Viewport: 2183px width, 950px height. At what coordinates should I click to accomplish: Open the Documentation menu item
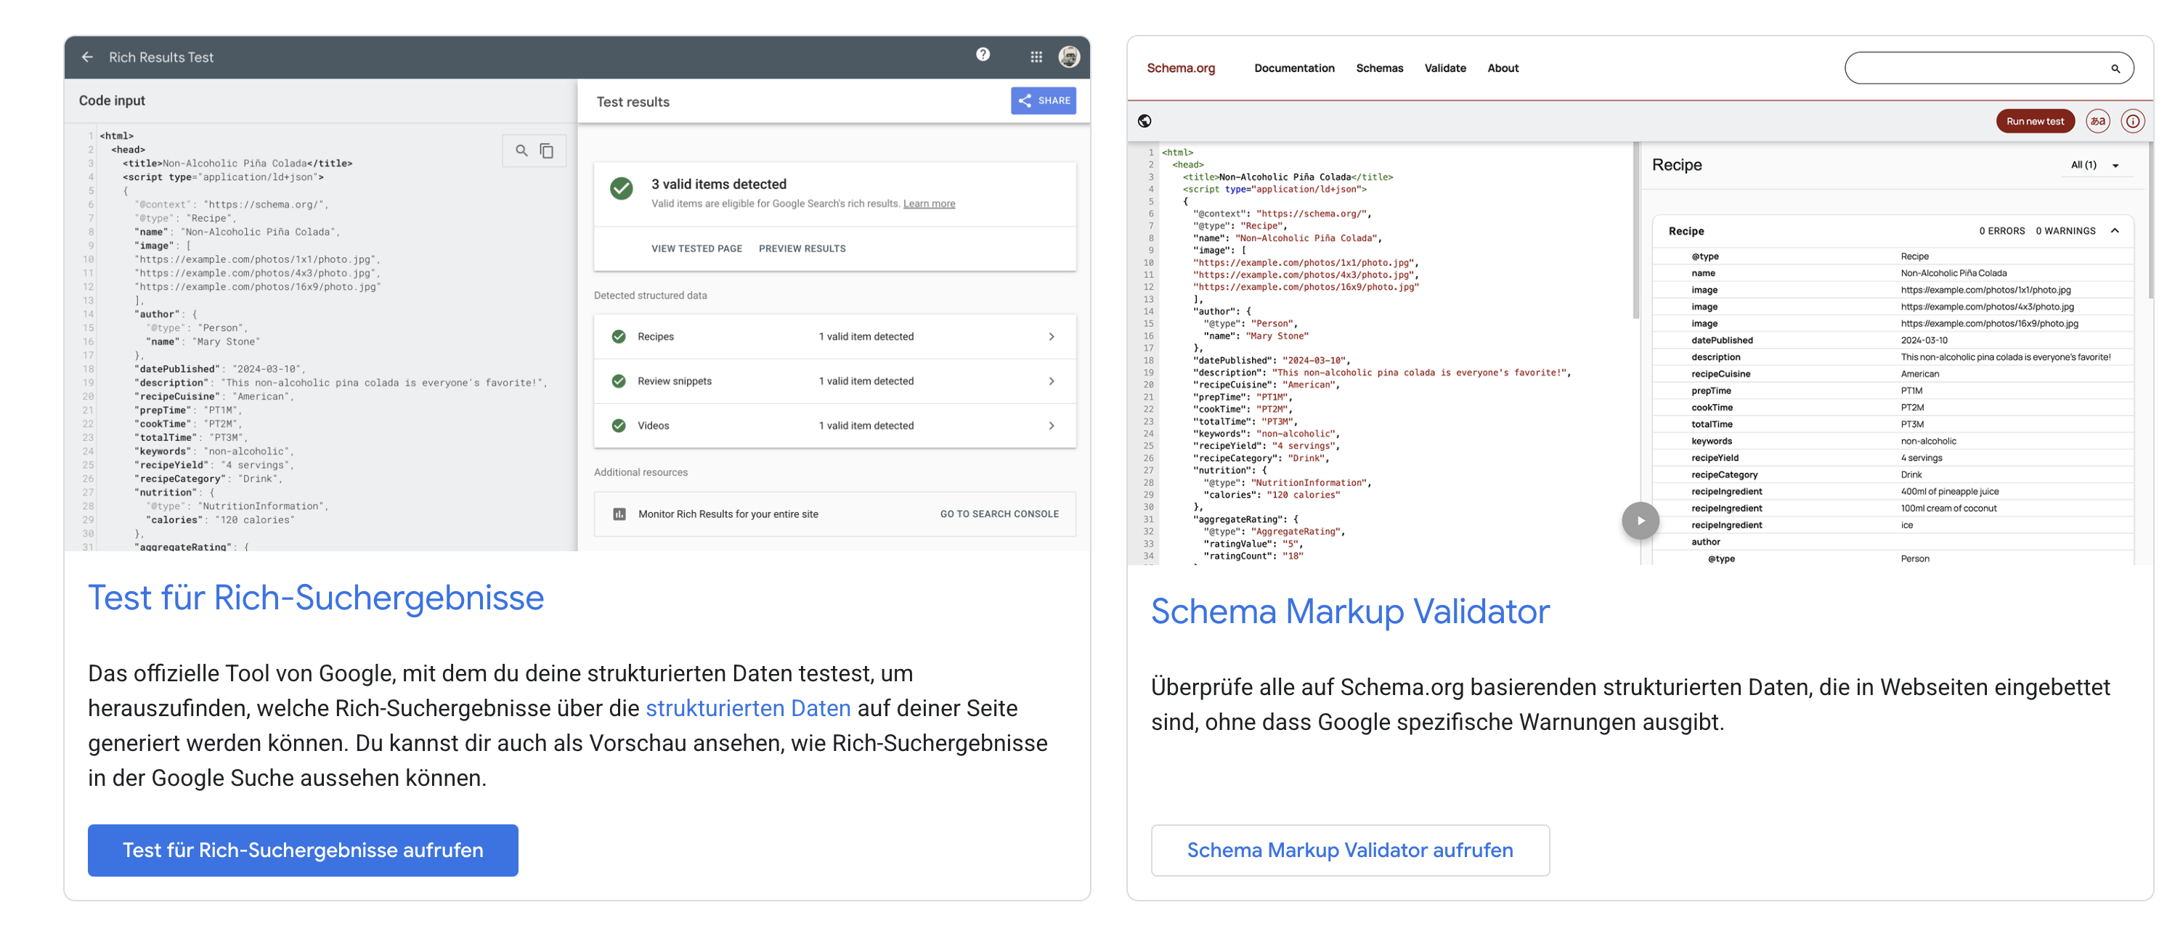coord(1294,68)
